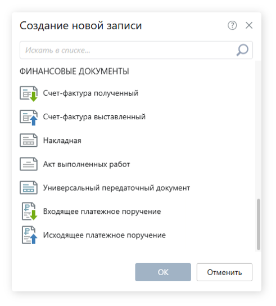Screen dimensions: 276x306
Task: Click the issued invoice icon with blue arrow
Action: [29, 118]
